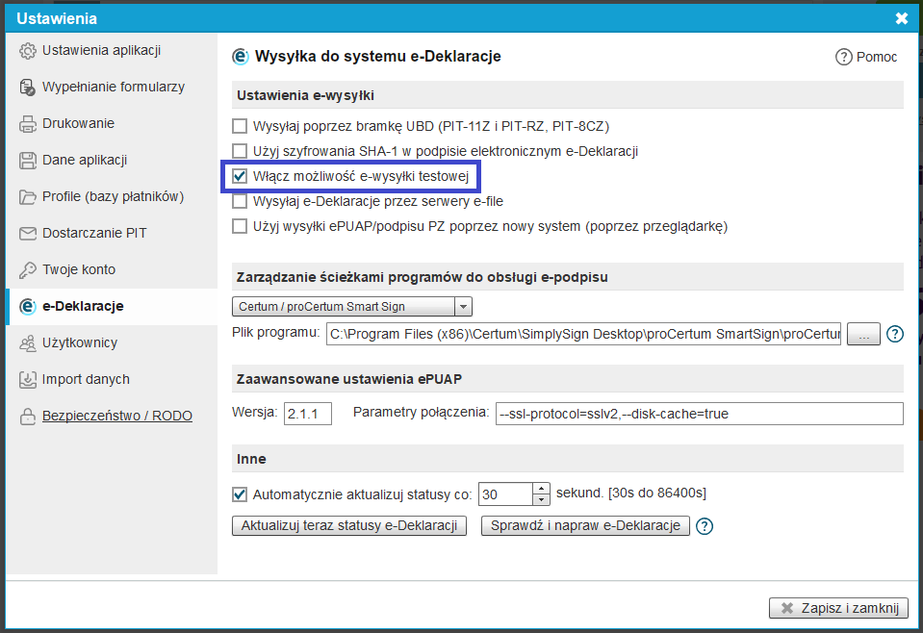Uncheck Włącz możliwość e-wysyłki testowej

(240, 177)
